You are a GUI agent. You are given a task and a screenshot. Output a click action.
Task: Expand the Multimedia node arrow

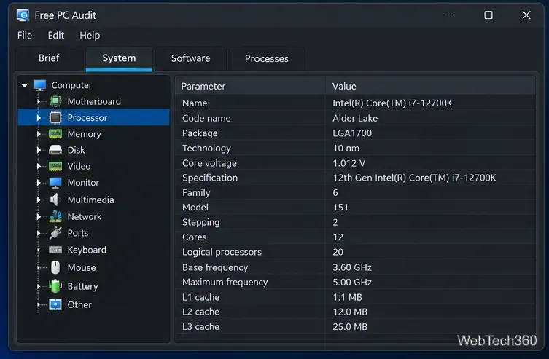click(39, 200)
